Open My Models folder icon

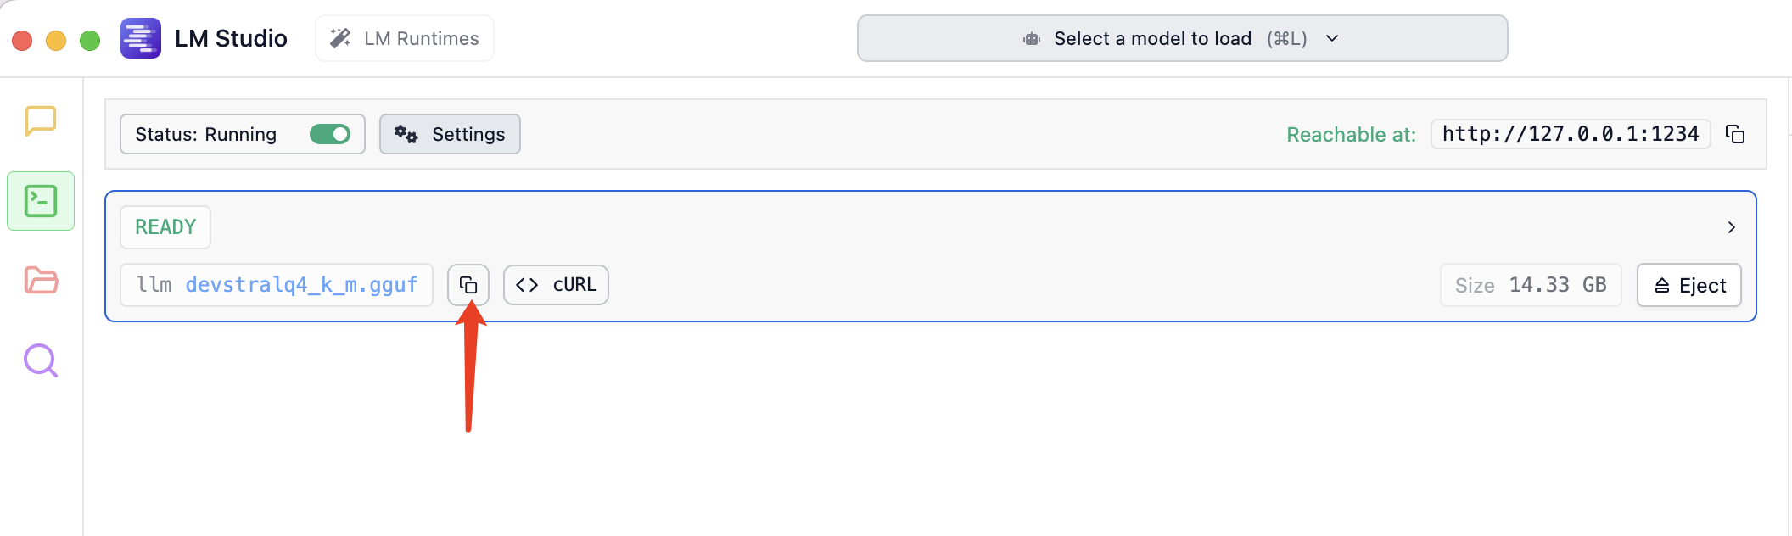pos(41,280)
